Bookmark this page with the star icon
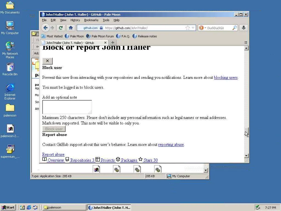This screenshot has height=211, width=281. point(188,28)
